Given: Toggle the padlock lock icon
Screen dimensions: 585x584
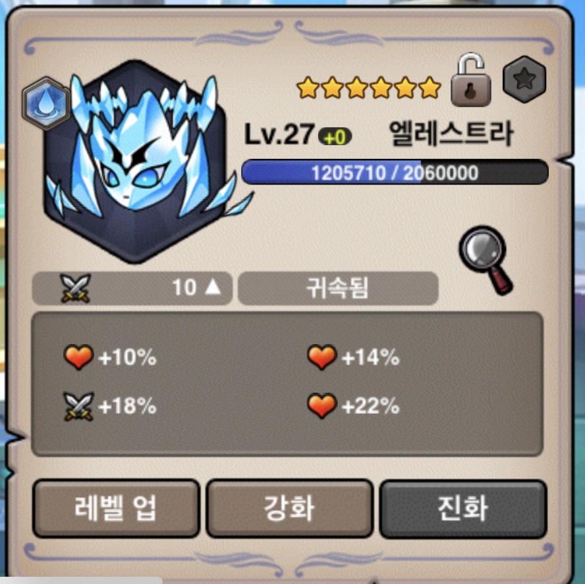Looking at the screenshot, I should (x=471, y=80).
